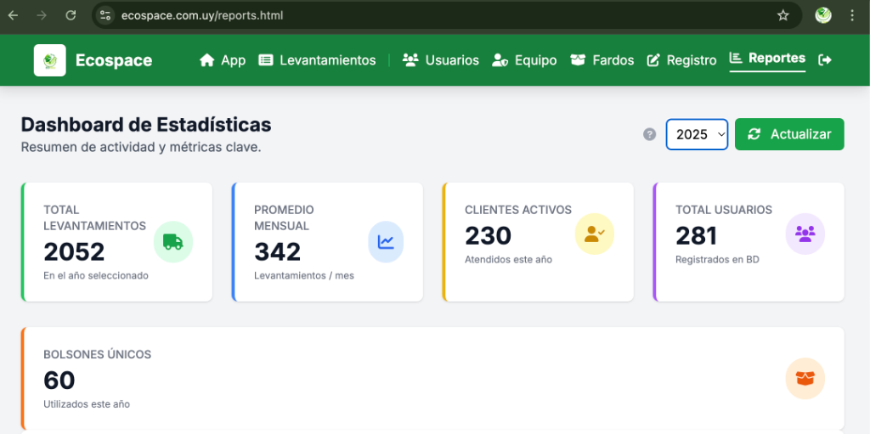Go to Registro page

[681, 60]
